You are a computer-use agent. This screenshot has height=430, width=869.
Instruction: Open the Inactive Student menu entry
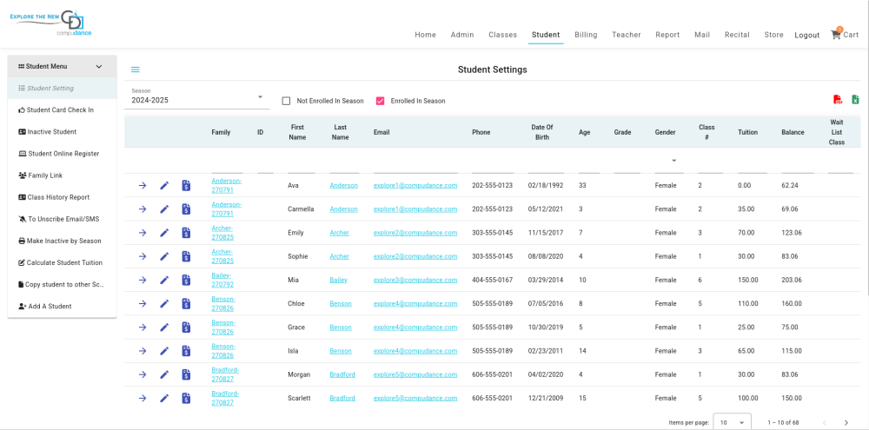pos(62,132)
